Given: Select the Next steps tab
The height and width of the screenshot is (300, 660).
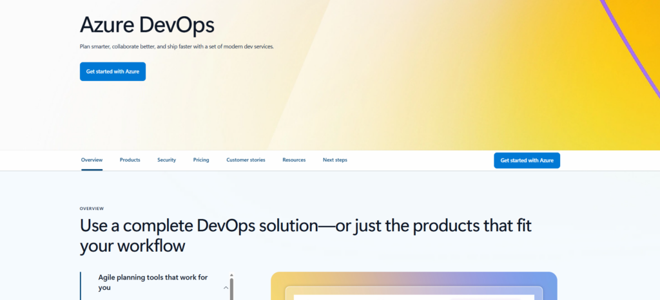Looking at the screenshot, I should pyautogui.click(x=335, y=160).
